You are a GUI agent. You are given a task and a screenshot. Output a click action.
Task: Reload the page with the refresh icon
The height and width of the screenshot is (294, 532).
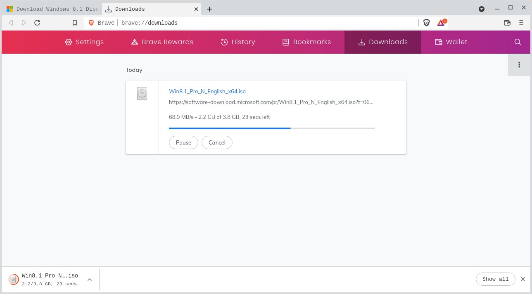click(37, 23)
